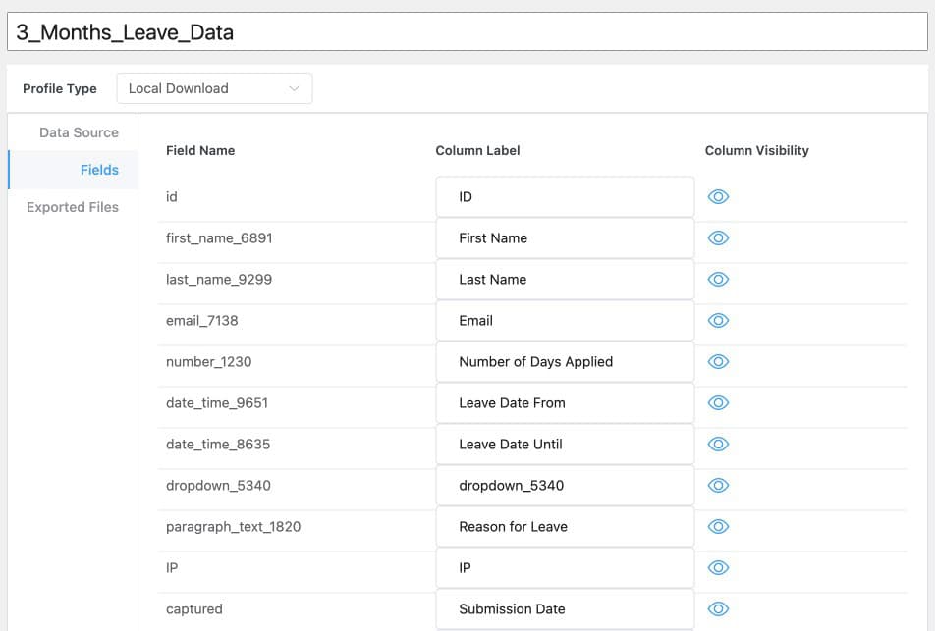Click Leave Date From label input
935x631 pixels.
tap(565, 402)
